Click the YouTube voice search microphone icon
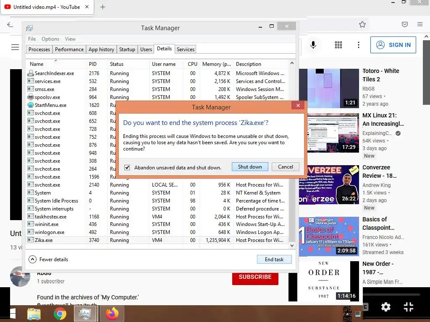Viewport: 430px width, 322px height. (x=313, y=45)
